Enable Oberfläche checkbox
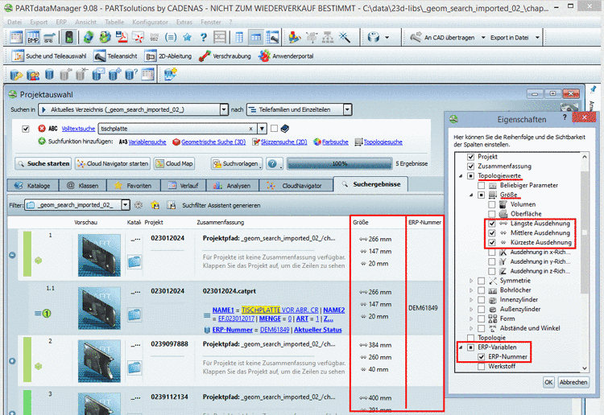The height and width of the screenshot is (415, 604). (x=491, y=214)
